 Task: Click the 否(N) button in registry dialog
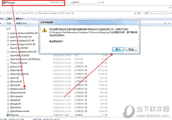point(131,49)
